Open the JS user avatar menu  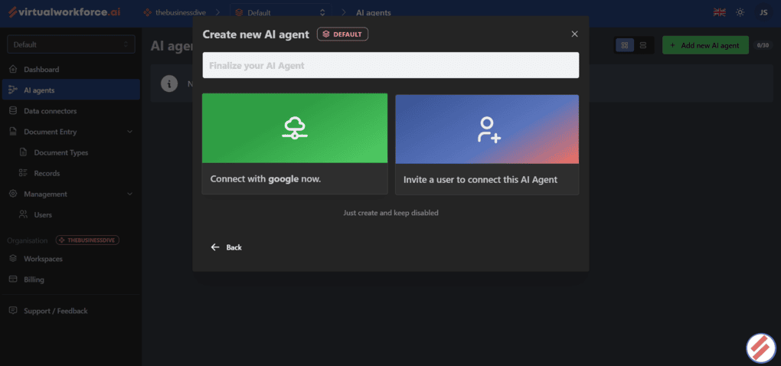point(763,12)
